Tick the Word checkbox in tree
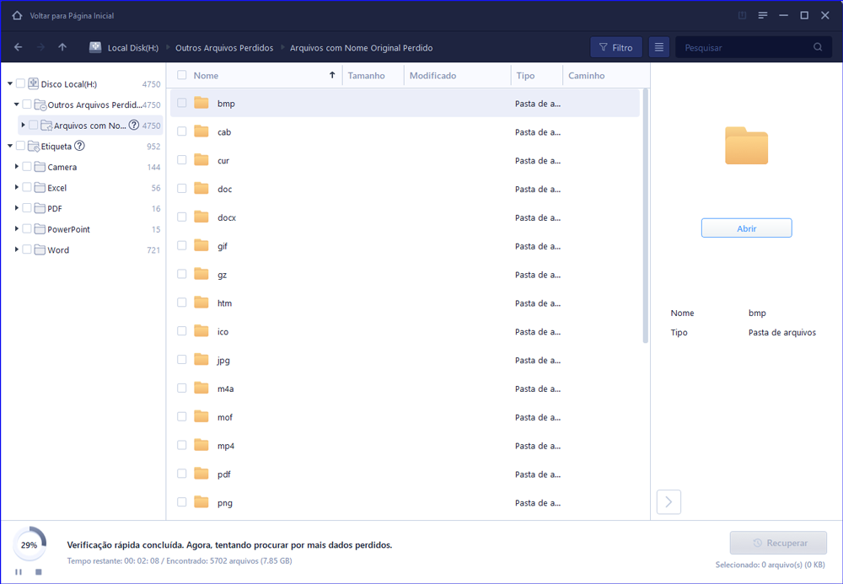Screen dimensions: 843x584 [x=27, y=249]
